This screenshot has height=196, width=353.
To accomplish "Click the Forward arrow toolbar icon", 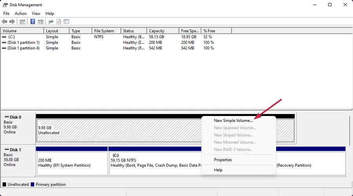I will tap(12, 22).
